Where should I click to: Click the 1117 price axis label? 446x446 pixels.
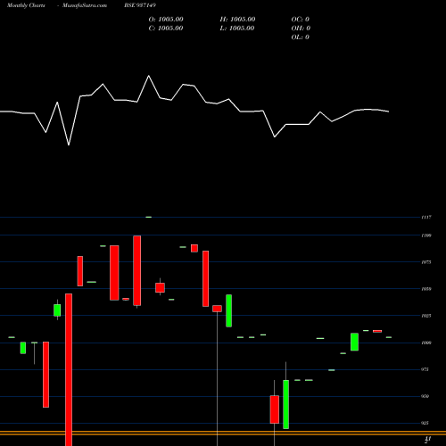coord(426,218)
